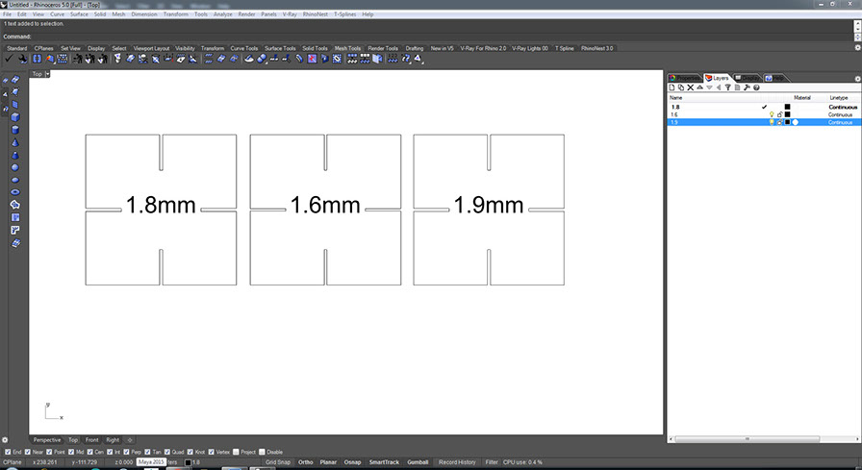
Task: Click the CPlane label in the status bar
Action: (13, 462)
